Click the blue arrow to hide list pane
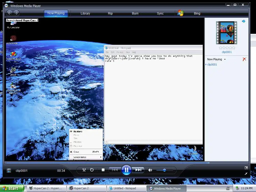This screenshot has height=192, width=256. pyautogui.click(x=243, y=21)
